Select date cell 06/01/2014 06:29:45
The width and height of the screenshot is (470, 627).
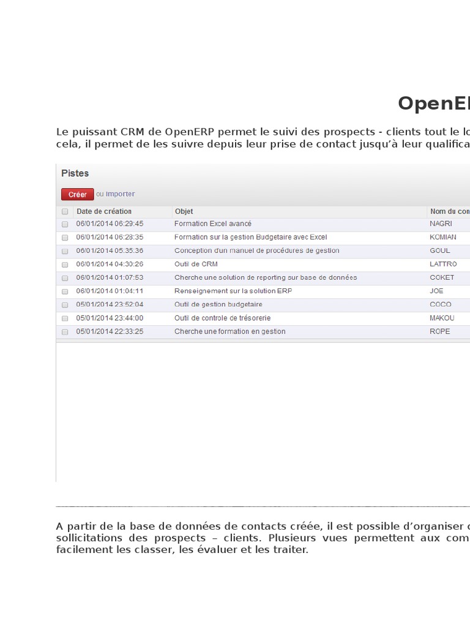point(110,223)
